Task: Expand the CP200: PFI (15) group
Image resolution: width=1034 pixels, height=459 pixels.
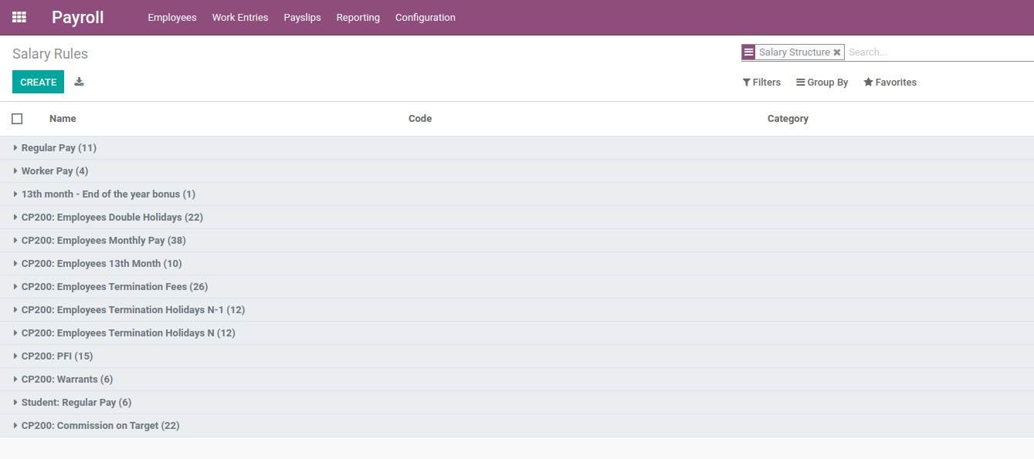Action: pyautogui.click(x=517, y=356)
